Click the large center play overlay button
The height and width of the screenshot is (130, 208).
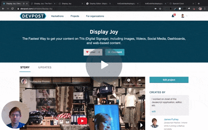click(x=104, y=65)
